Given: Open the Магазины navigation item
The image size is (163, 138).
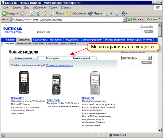Looking at the screenshot, I should [56, 40].
